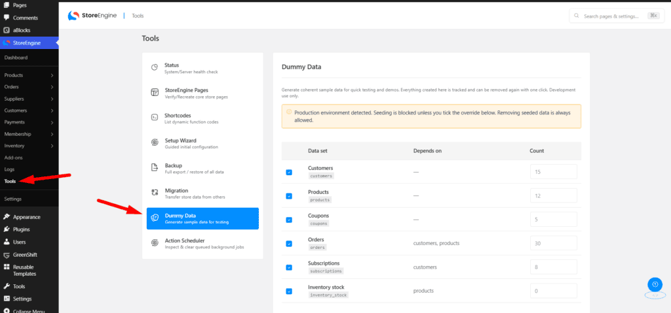The image size is (671, 313).
Task: Expand the Payments submenu chevron
Action: point(52,123)
